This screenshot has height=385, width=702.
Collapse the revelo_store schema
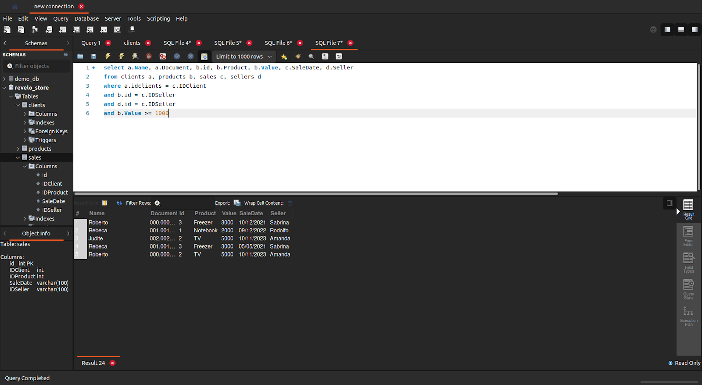click(4, 88)
